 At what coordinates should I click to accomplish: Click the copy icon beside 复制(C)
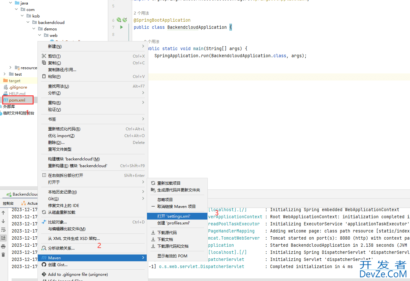pos(44,63)
